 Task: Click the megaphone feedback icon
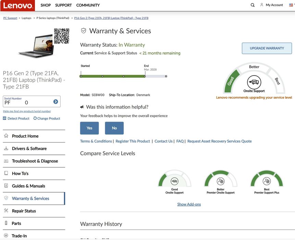[x=82, y=107]
